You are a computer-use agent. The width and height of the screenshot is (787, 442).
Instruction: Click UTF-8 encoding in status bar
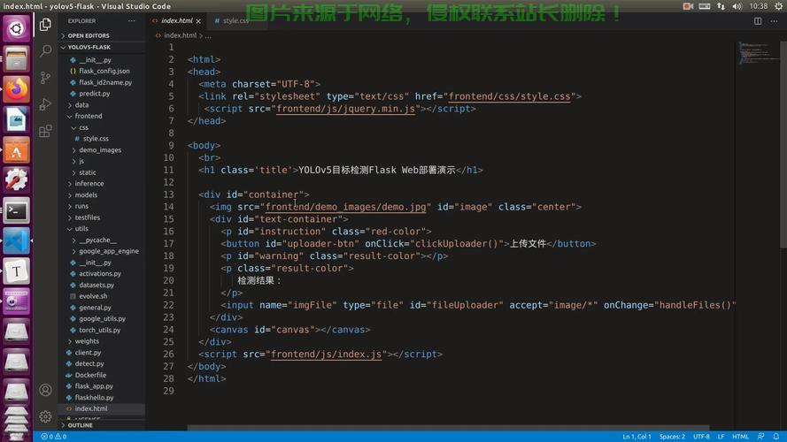(x=701, y=437)
